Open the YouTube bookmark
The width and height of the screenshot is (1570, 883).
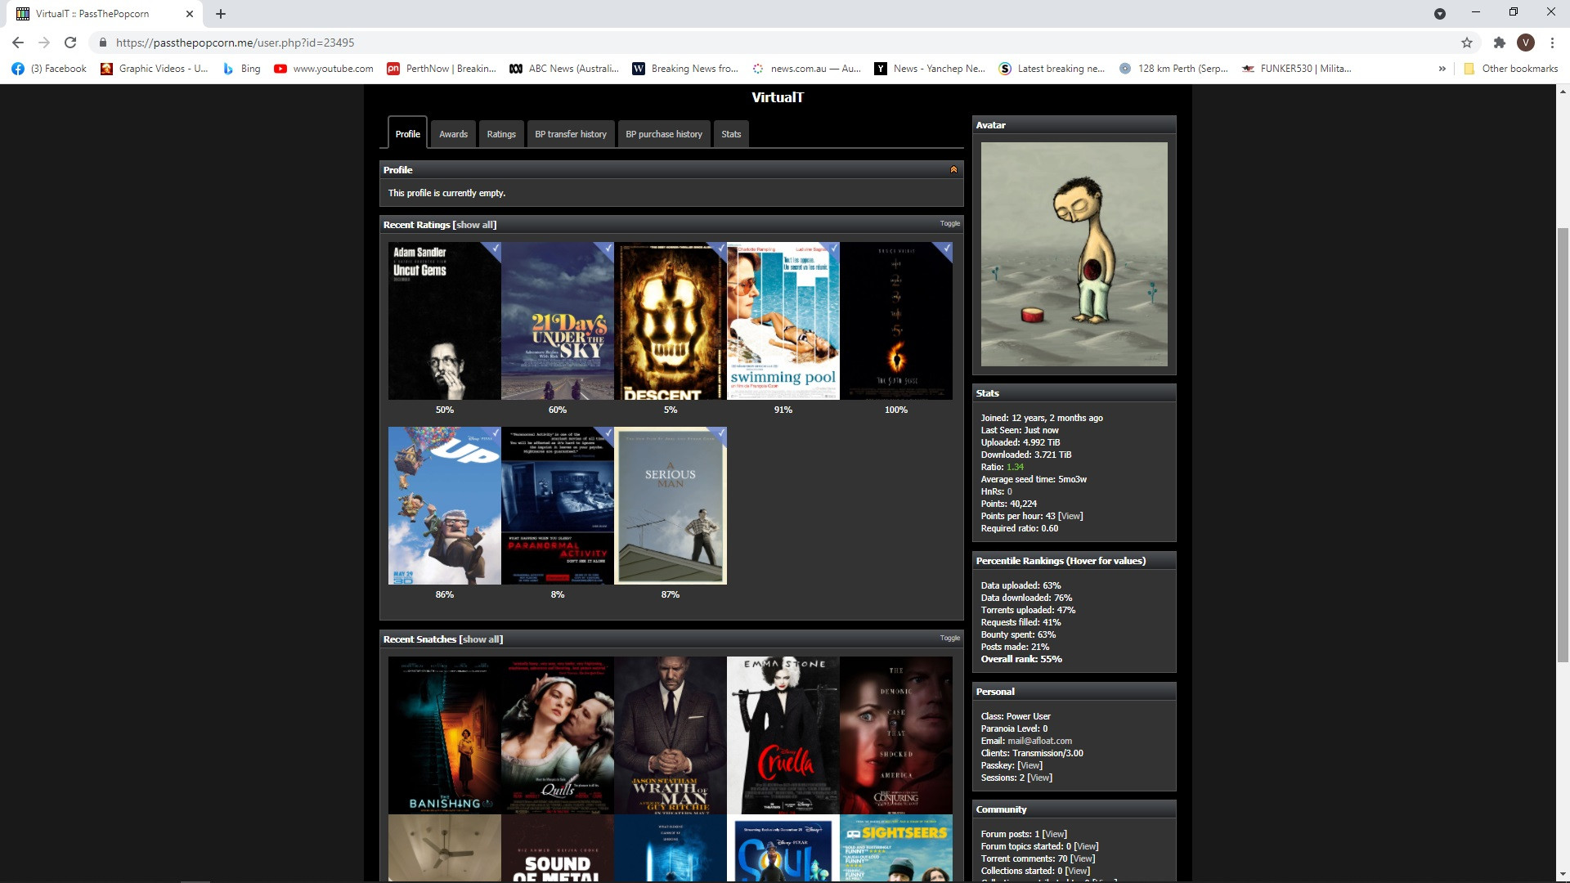click(324, 69)
